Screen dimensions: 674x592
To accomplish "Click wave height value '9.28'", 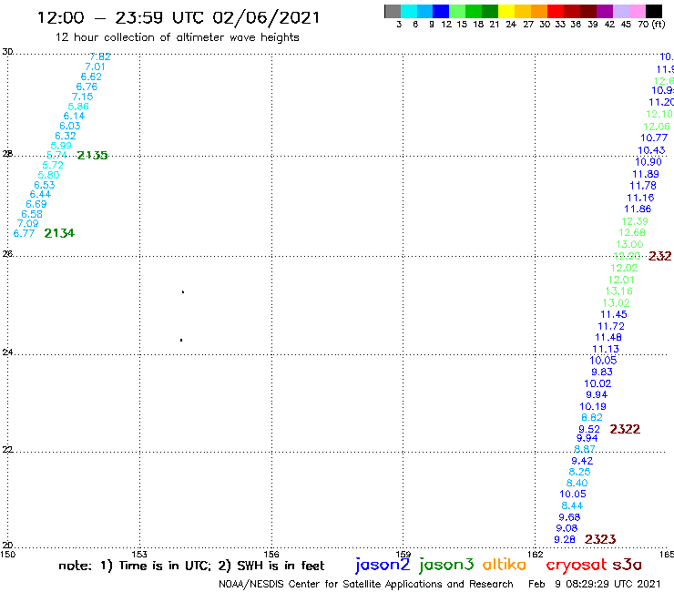I will (565, 539).
